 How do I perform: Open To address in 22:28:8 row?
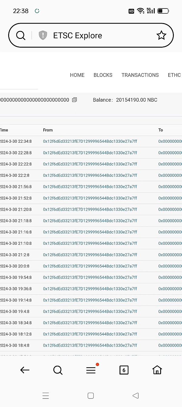pos(170,153)
